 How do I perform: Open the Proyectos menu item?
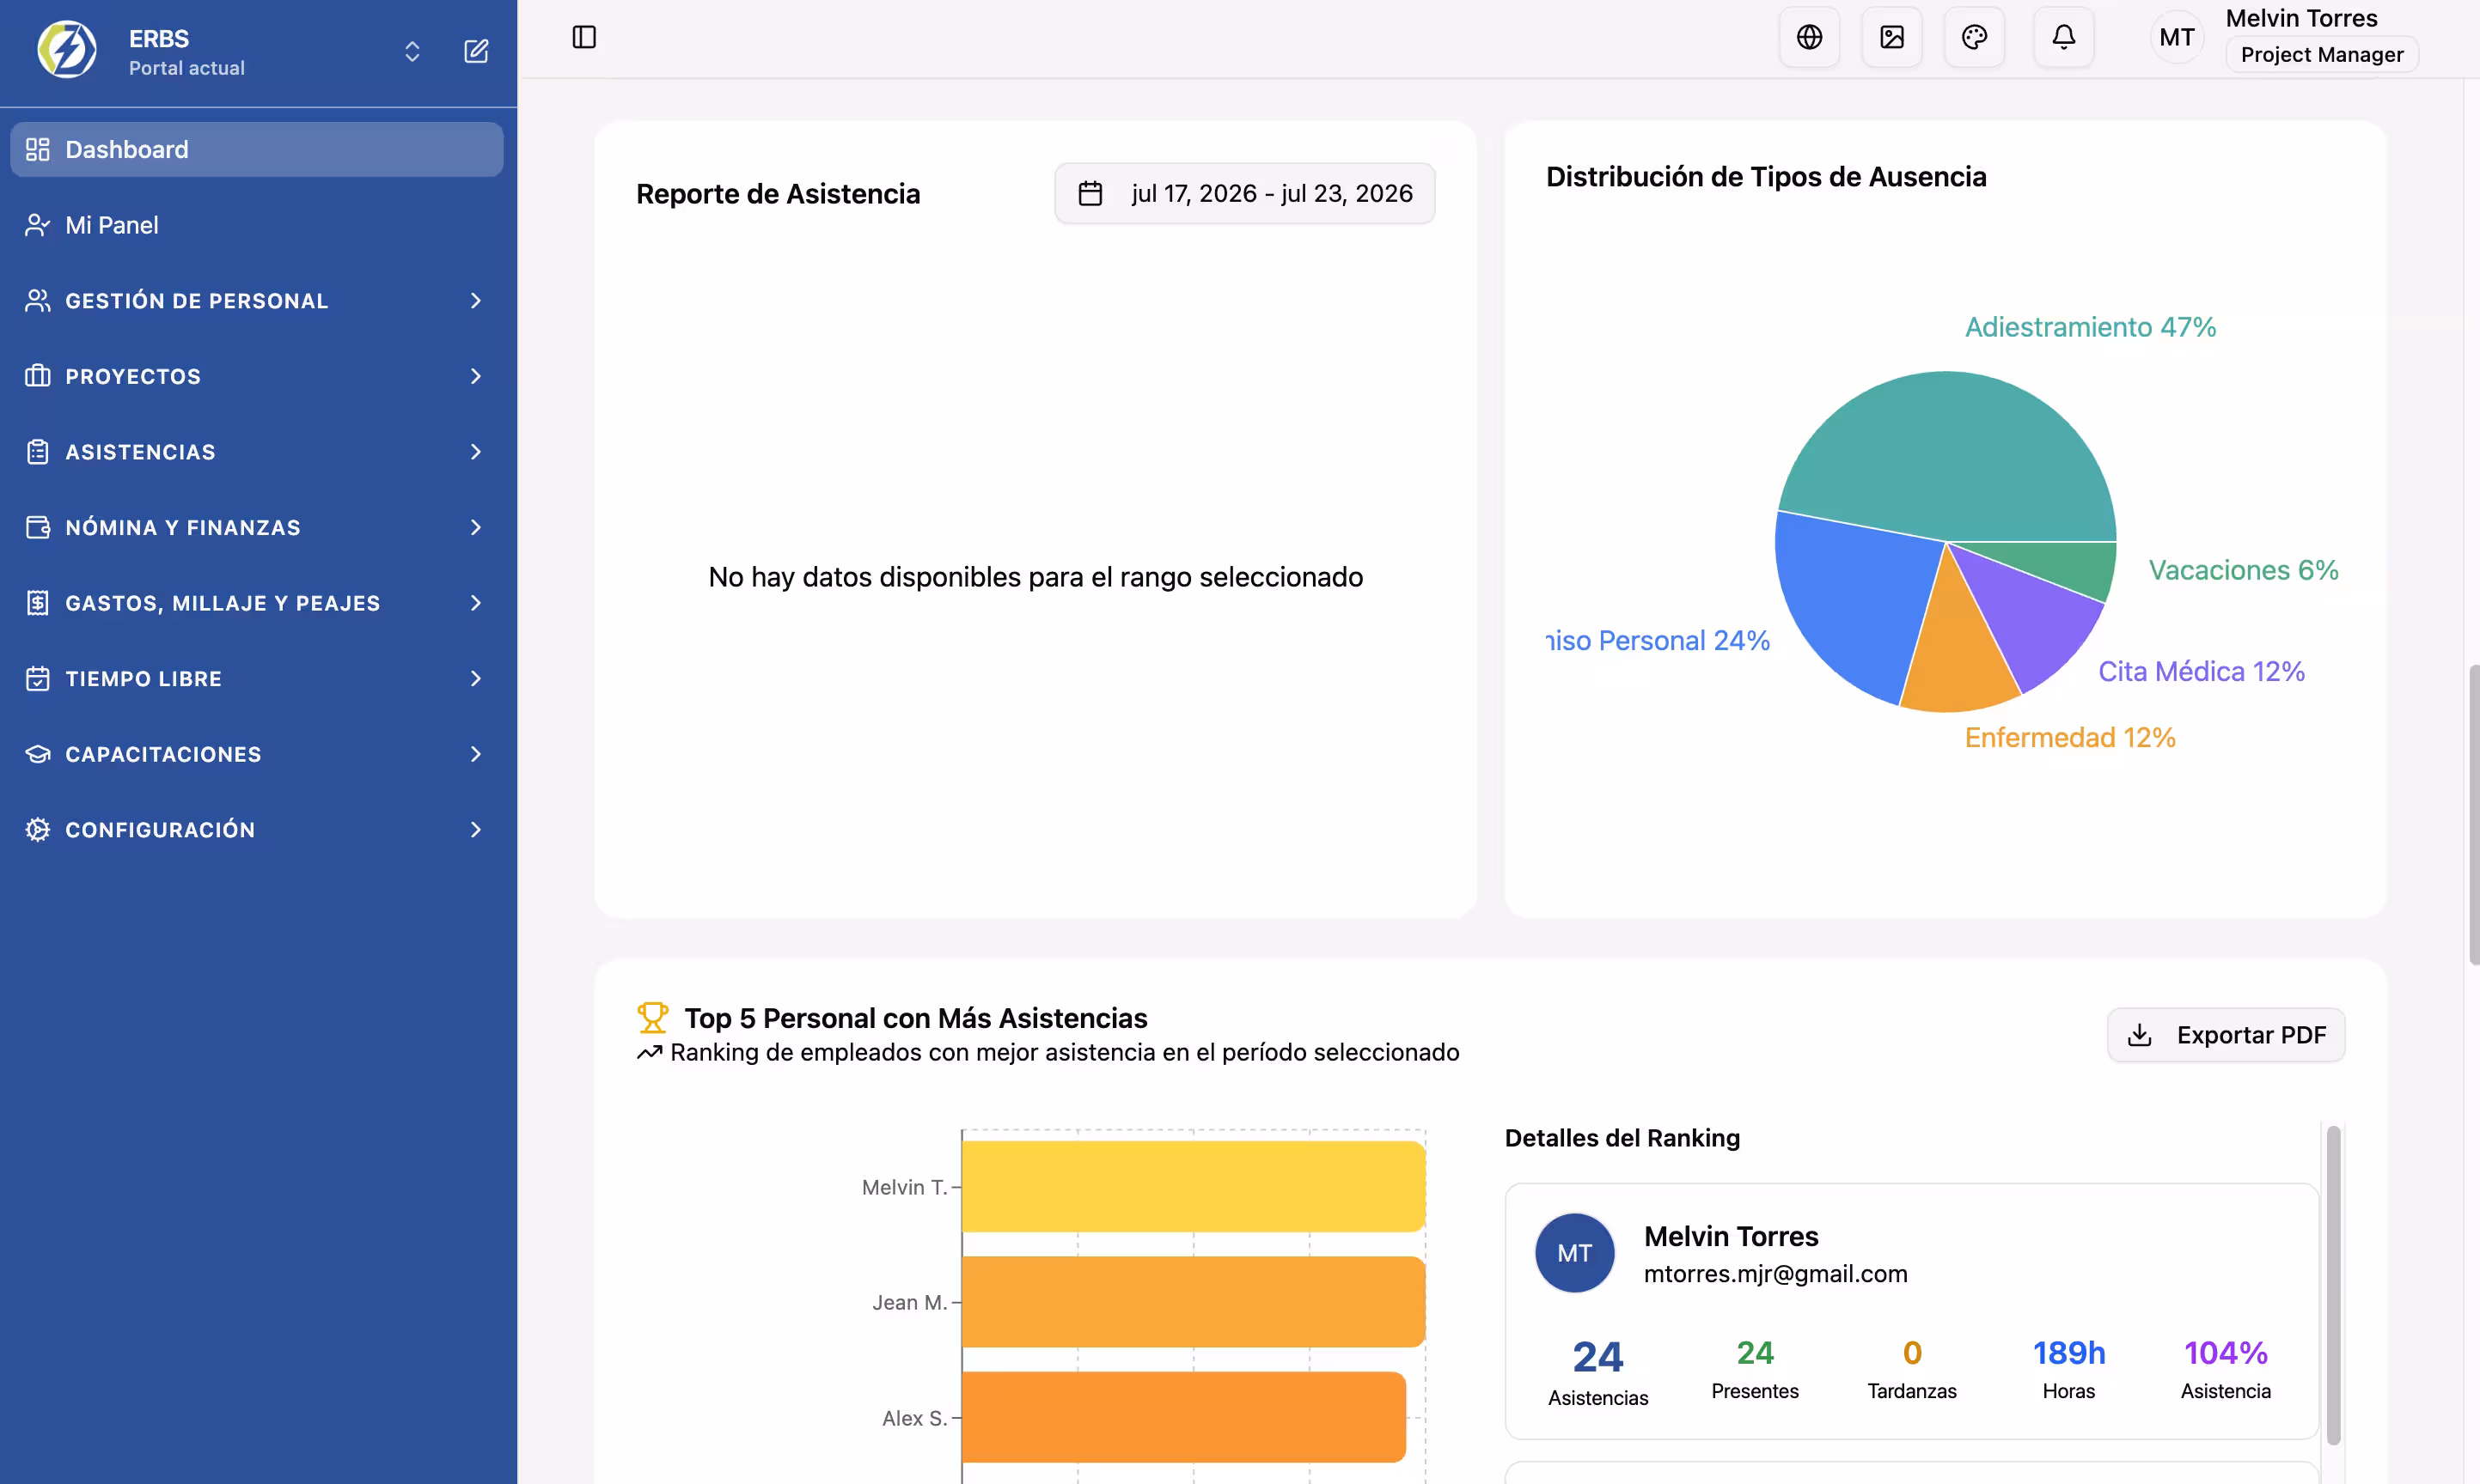click(257, 376)
